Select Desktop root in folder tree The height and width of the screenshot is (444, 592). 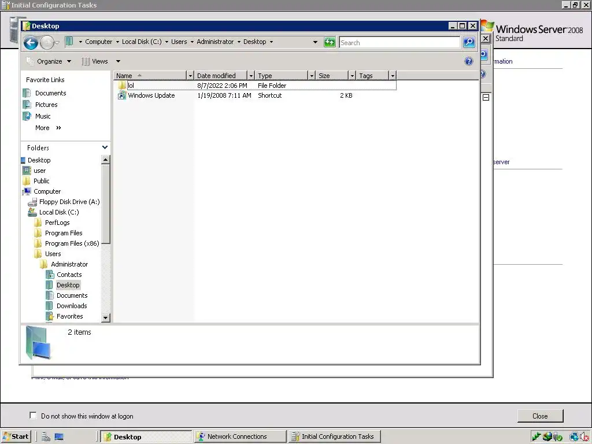pyautogui.click(x=39, y=160)
